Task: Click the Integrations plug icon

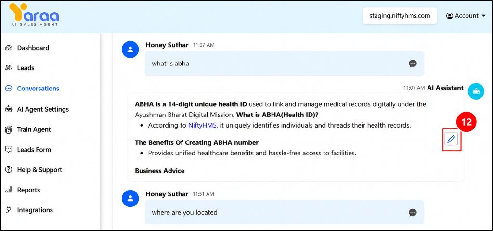Action: point(9,210)
